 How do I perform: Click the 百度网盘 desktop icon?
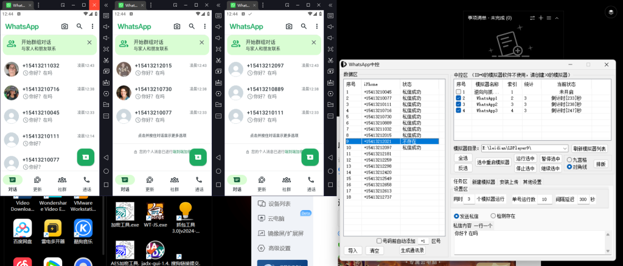[23, 230]
